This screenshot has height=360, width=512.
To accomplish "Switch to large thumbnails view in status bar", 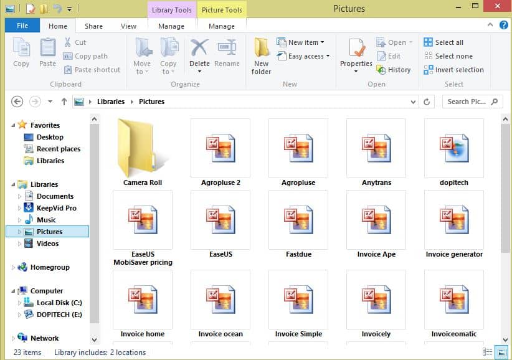I will point(501,351).
